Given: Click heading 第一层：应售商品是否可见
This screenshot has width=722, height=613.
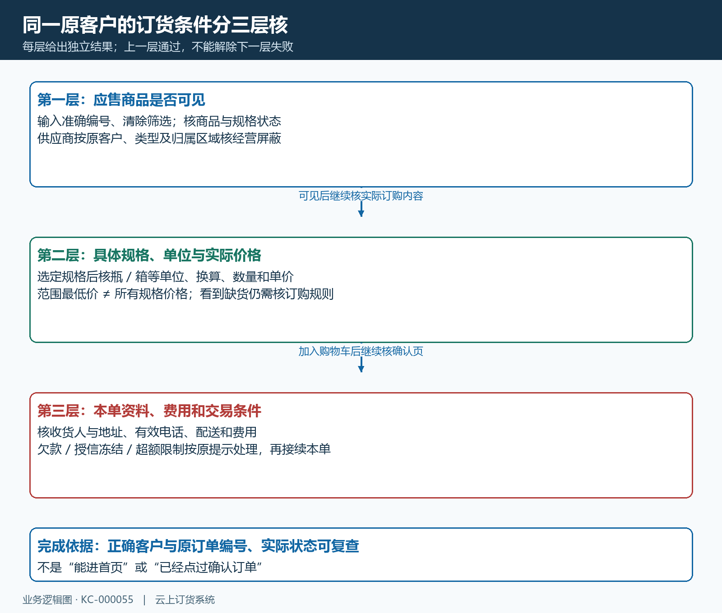Looking at the screenshot, I should (x=121, y=100).
